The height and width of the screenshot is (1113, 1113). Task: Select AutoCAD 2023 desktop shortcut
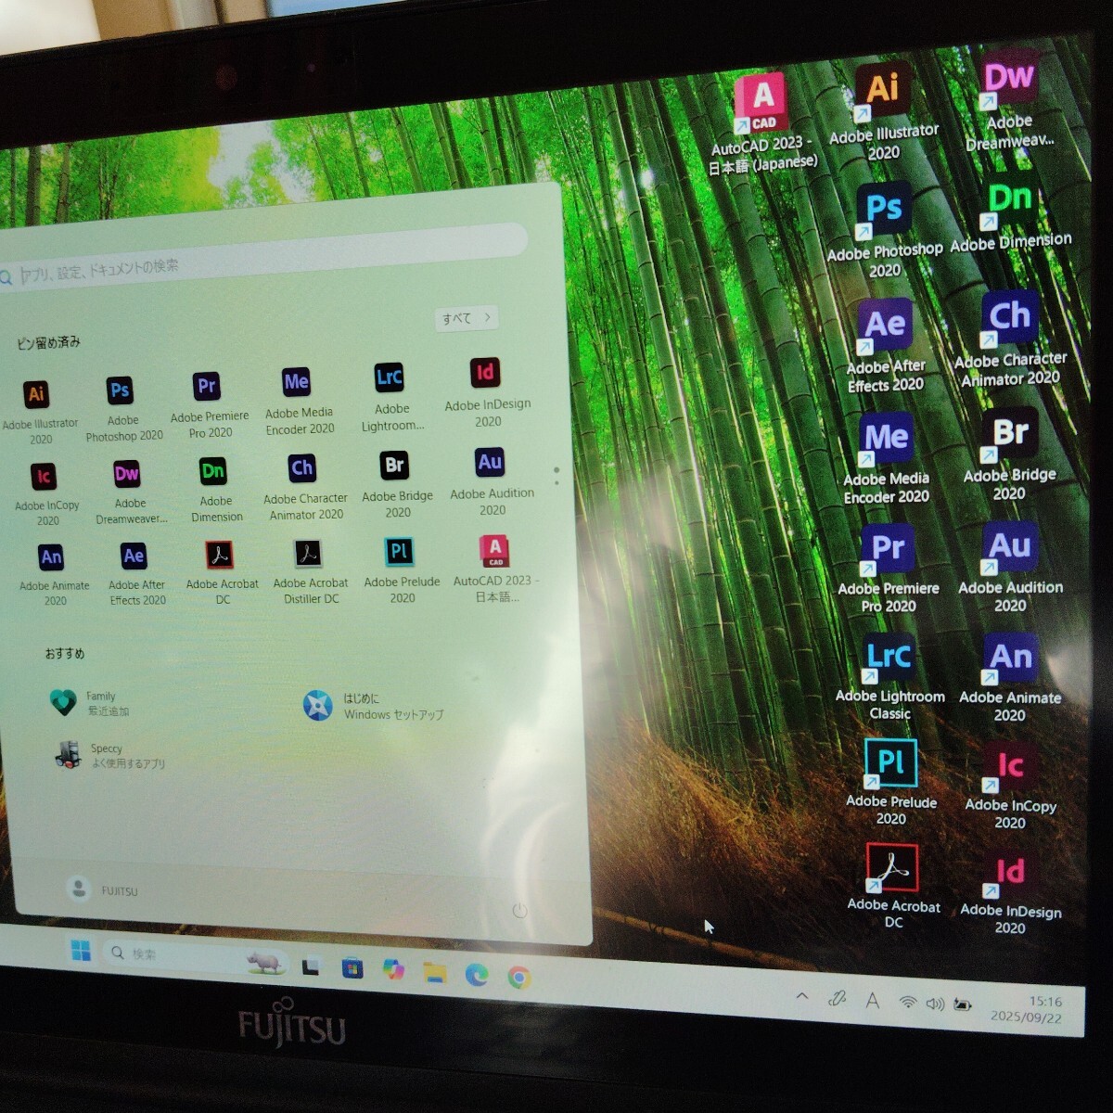coord(762,123)
